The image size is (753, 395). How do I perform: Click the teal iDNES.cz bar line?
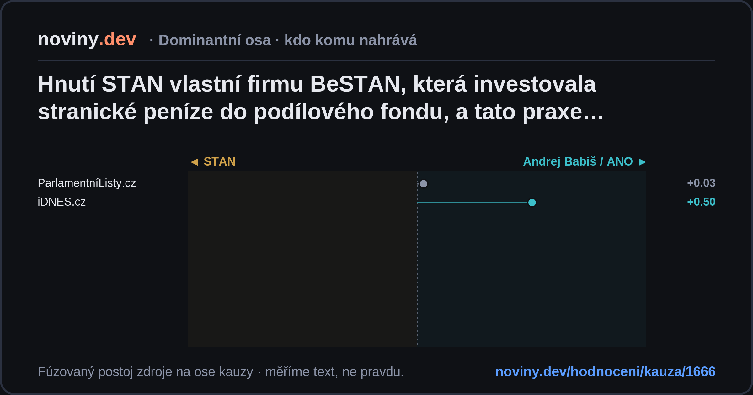[472, 203]
